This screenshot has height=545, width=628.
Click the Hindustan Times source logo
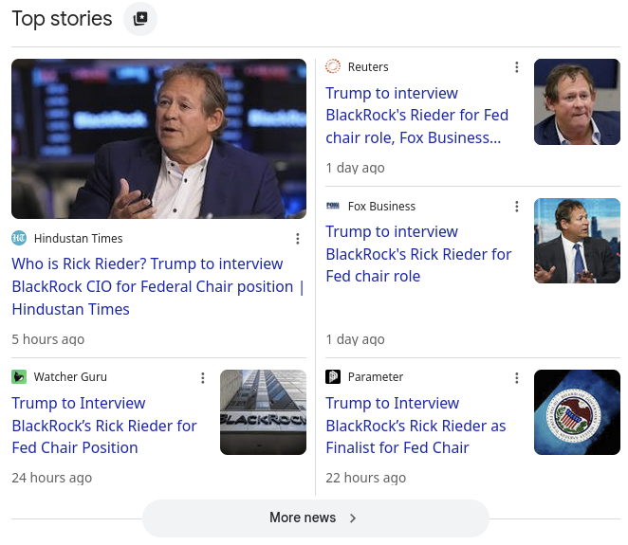click(19, 238)
